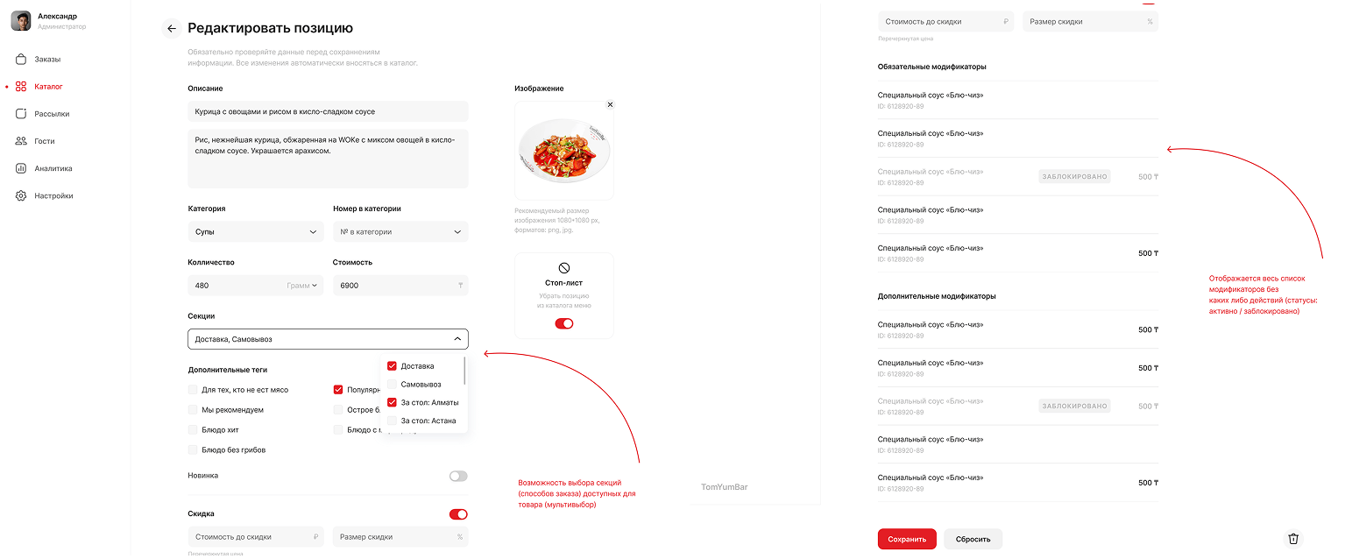Open the № в категории dropdown
This screenshot has width=1345, height=559.
coord(400,231)
